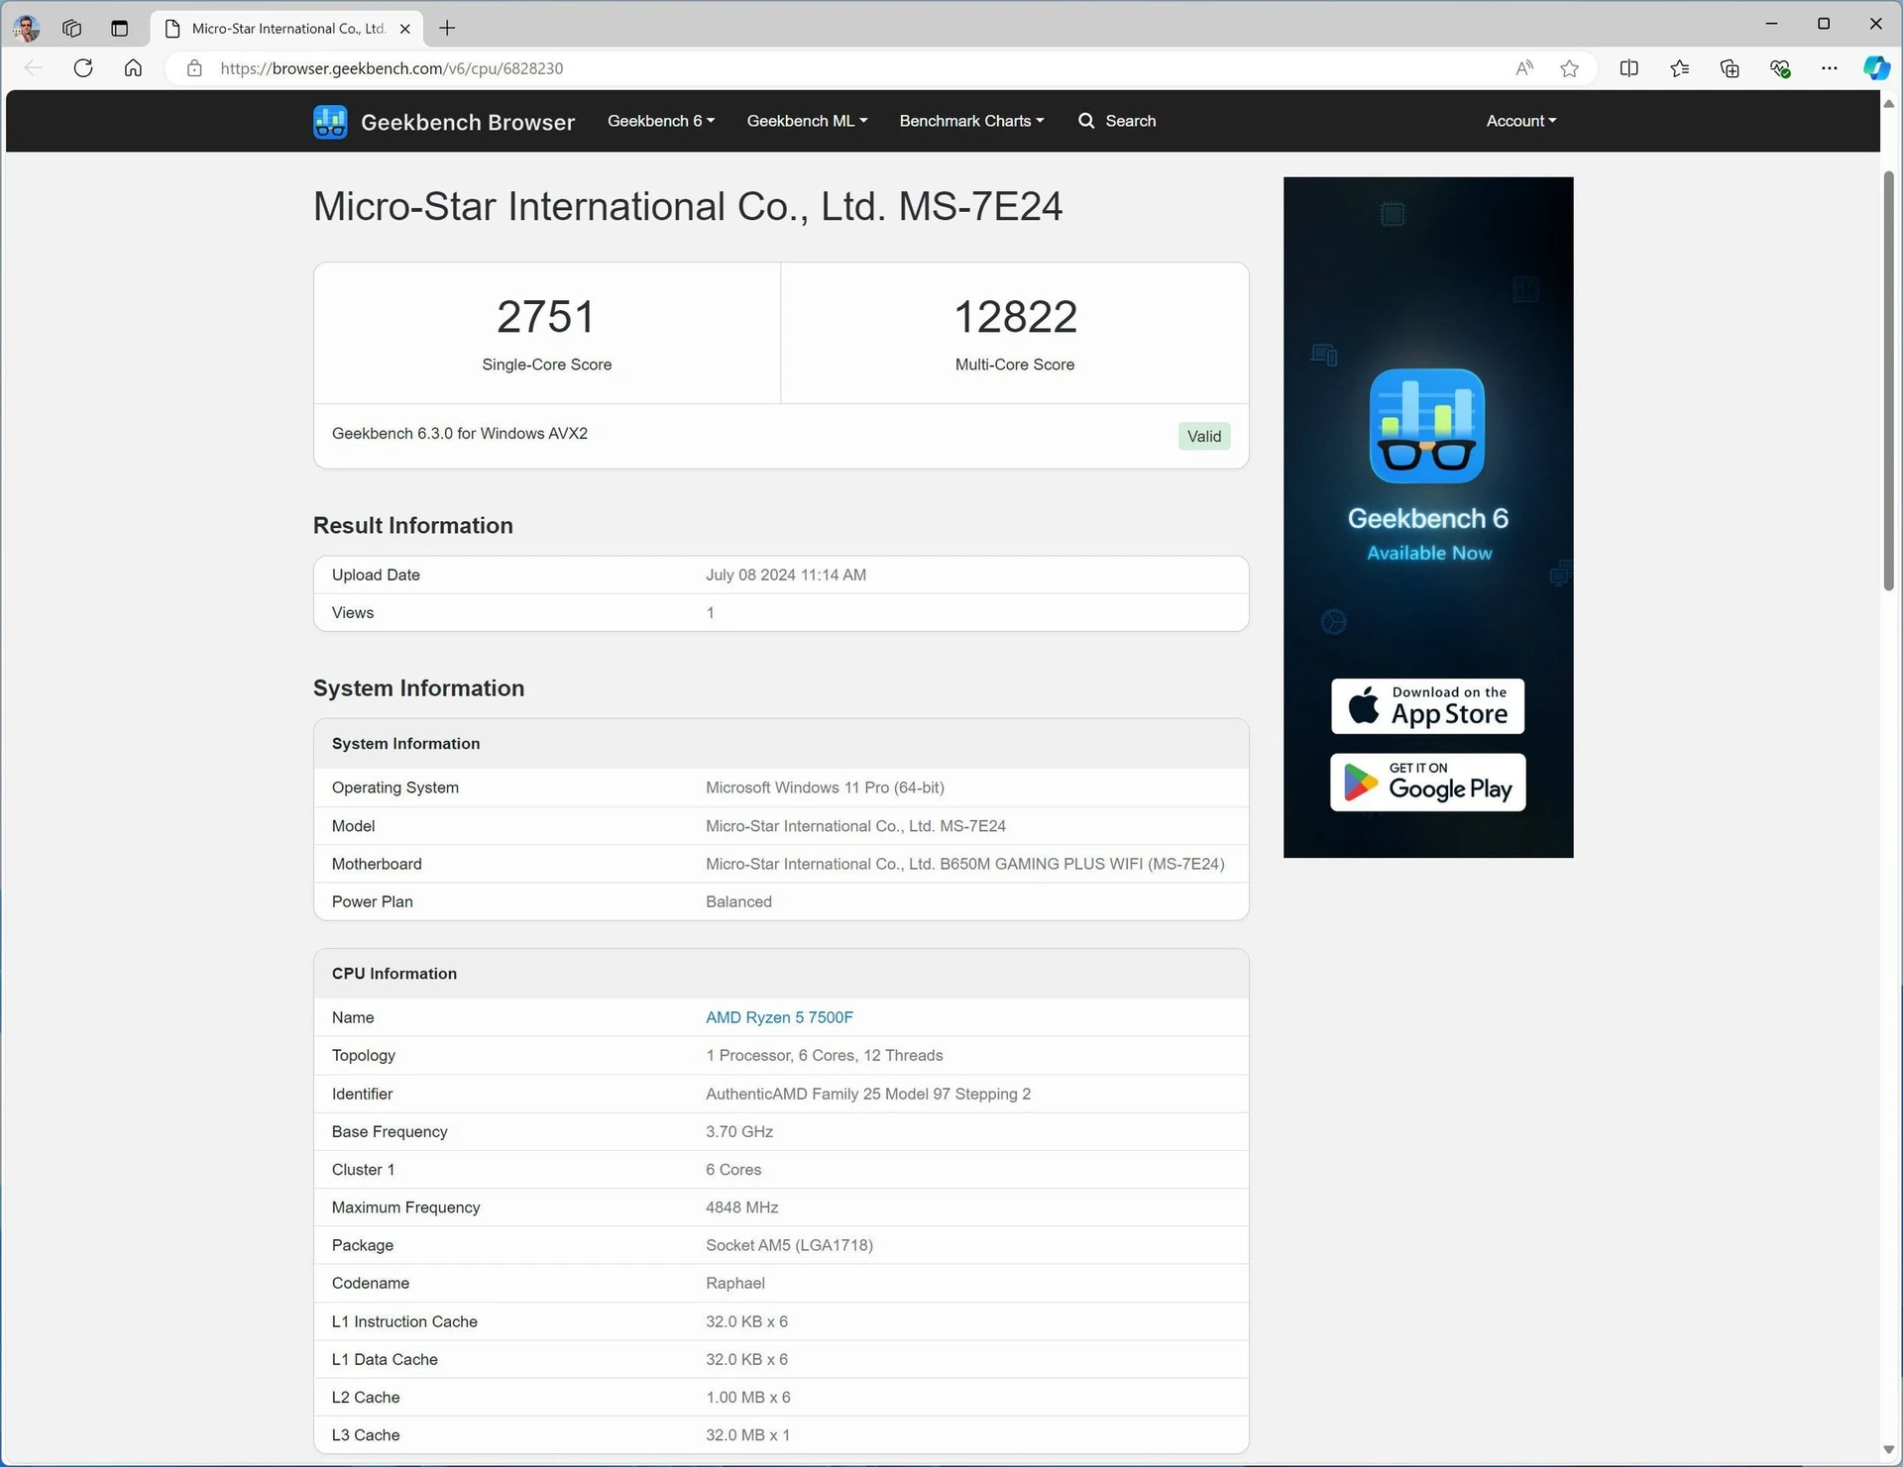1903x1467 pixels.
Task: Select the multi-core score 12822
Action: tap(1015, 317)
